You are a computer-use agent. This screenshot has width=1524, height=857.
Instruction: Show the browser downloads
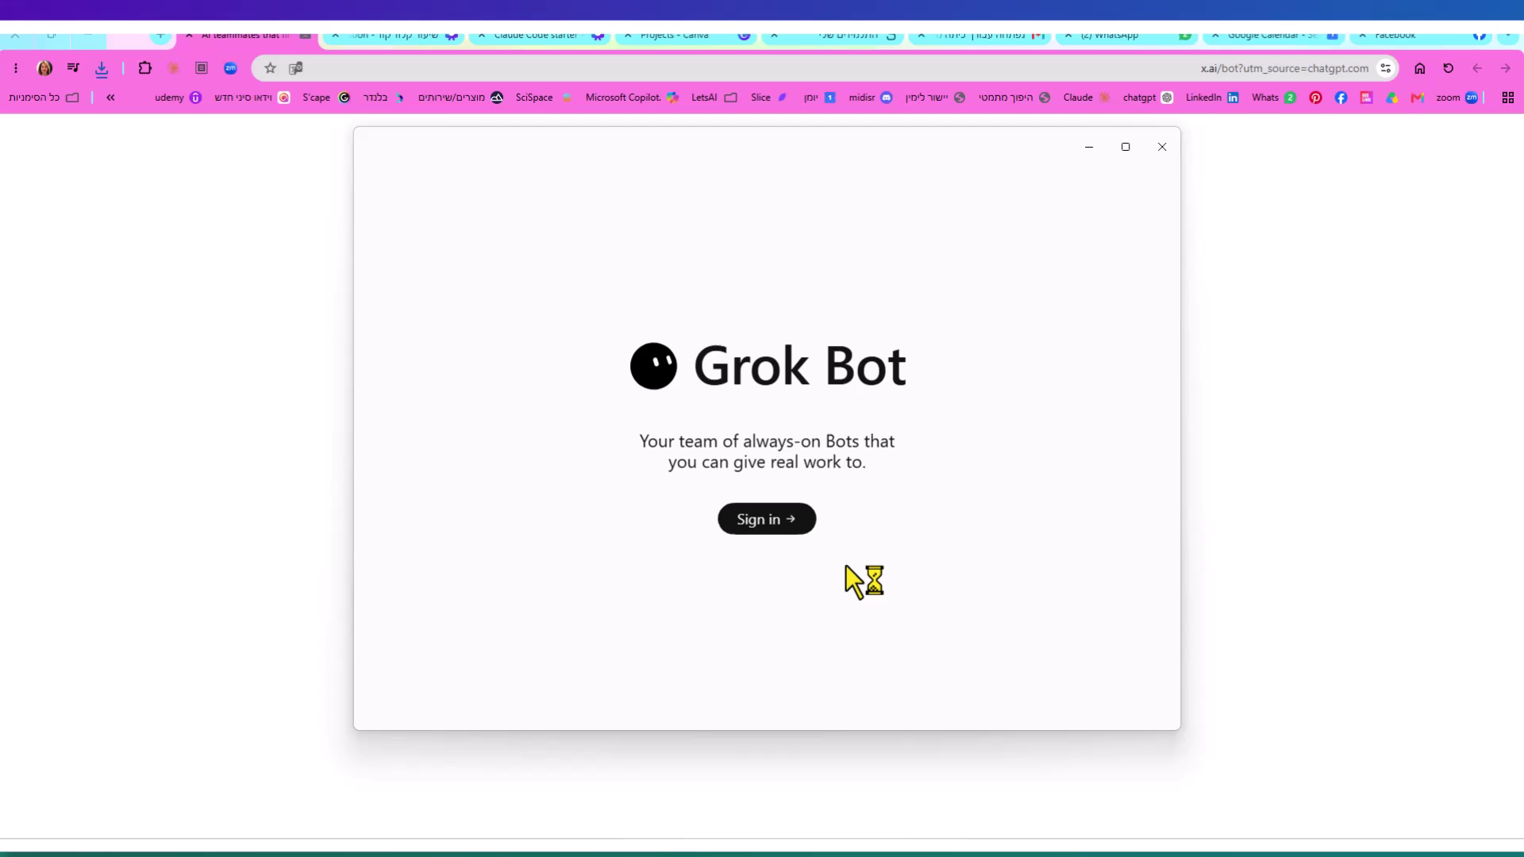coord(102,69)
